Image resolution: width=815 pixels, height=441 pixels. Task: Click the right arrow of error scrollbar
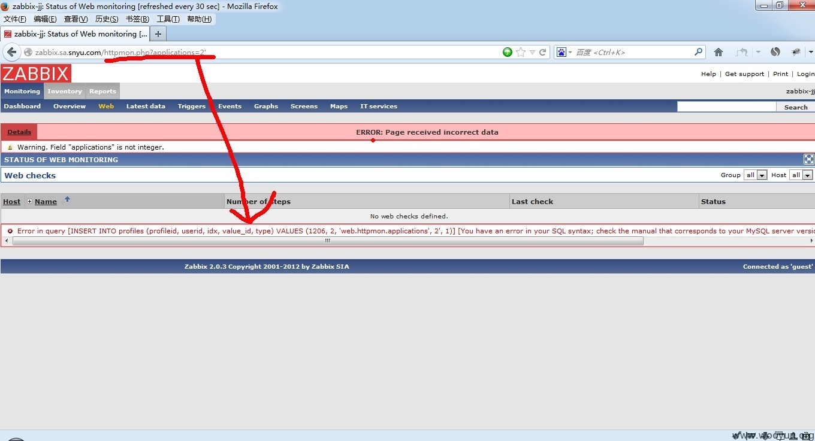811,241
